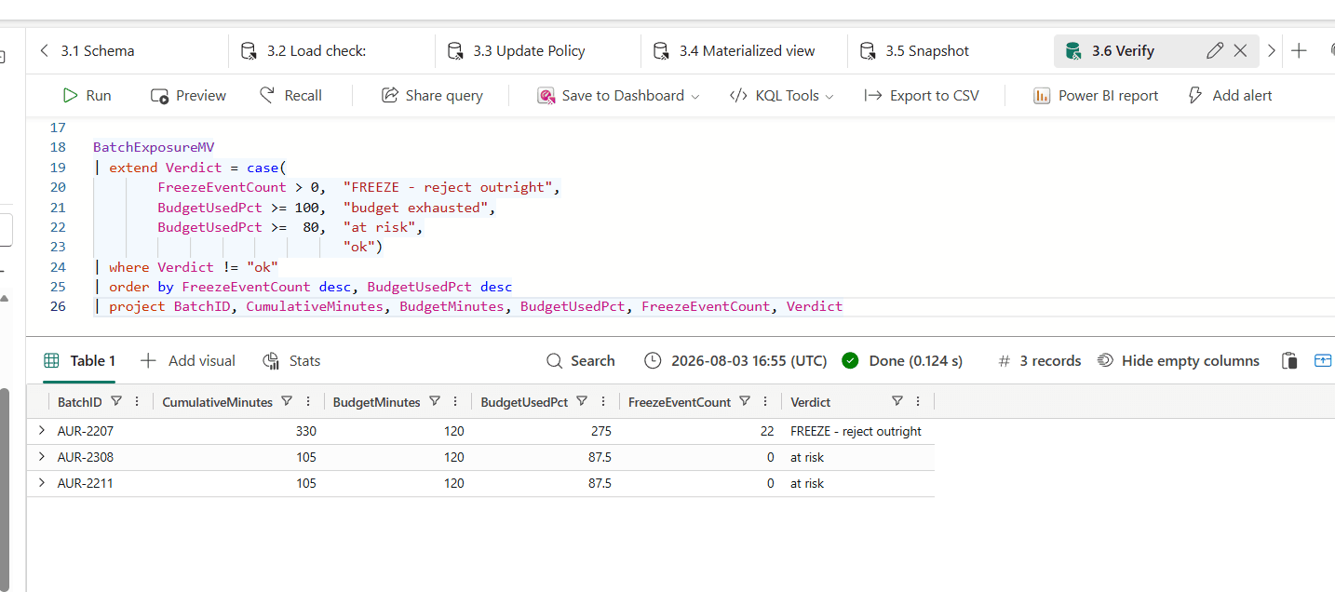Open the Table 1 results tab
Viewport: 1335px width, 592px height.
click(x=80, y=361)
